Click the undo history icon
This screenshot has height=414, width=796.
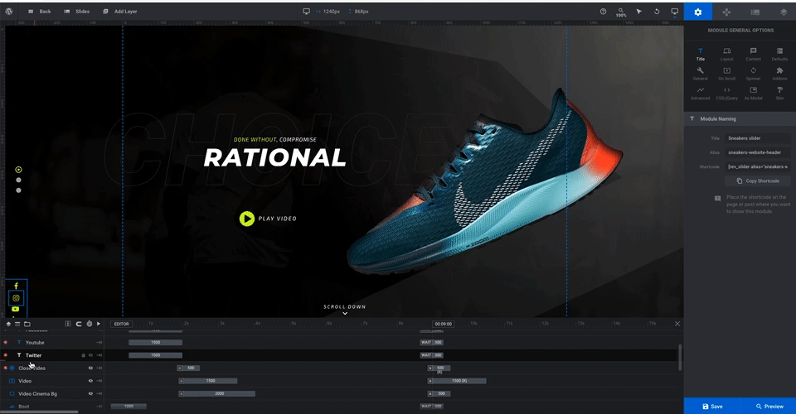[x=657, y=11]
